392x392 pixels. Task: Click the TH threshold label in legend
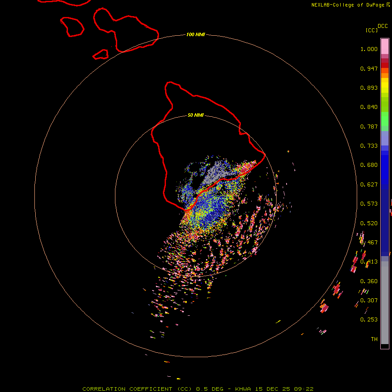point(374,339)
